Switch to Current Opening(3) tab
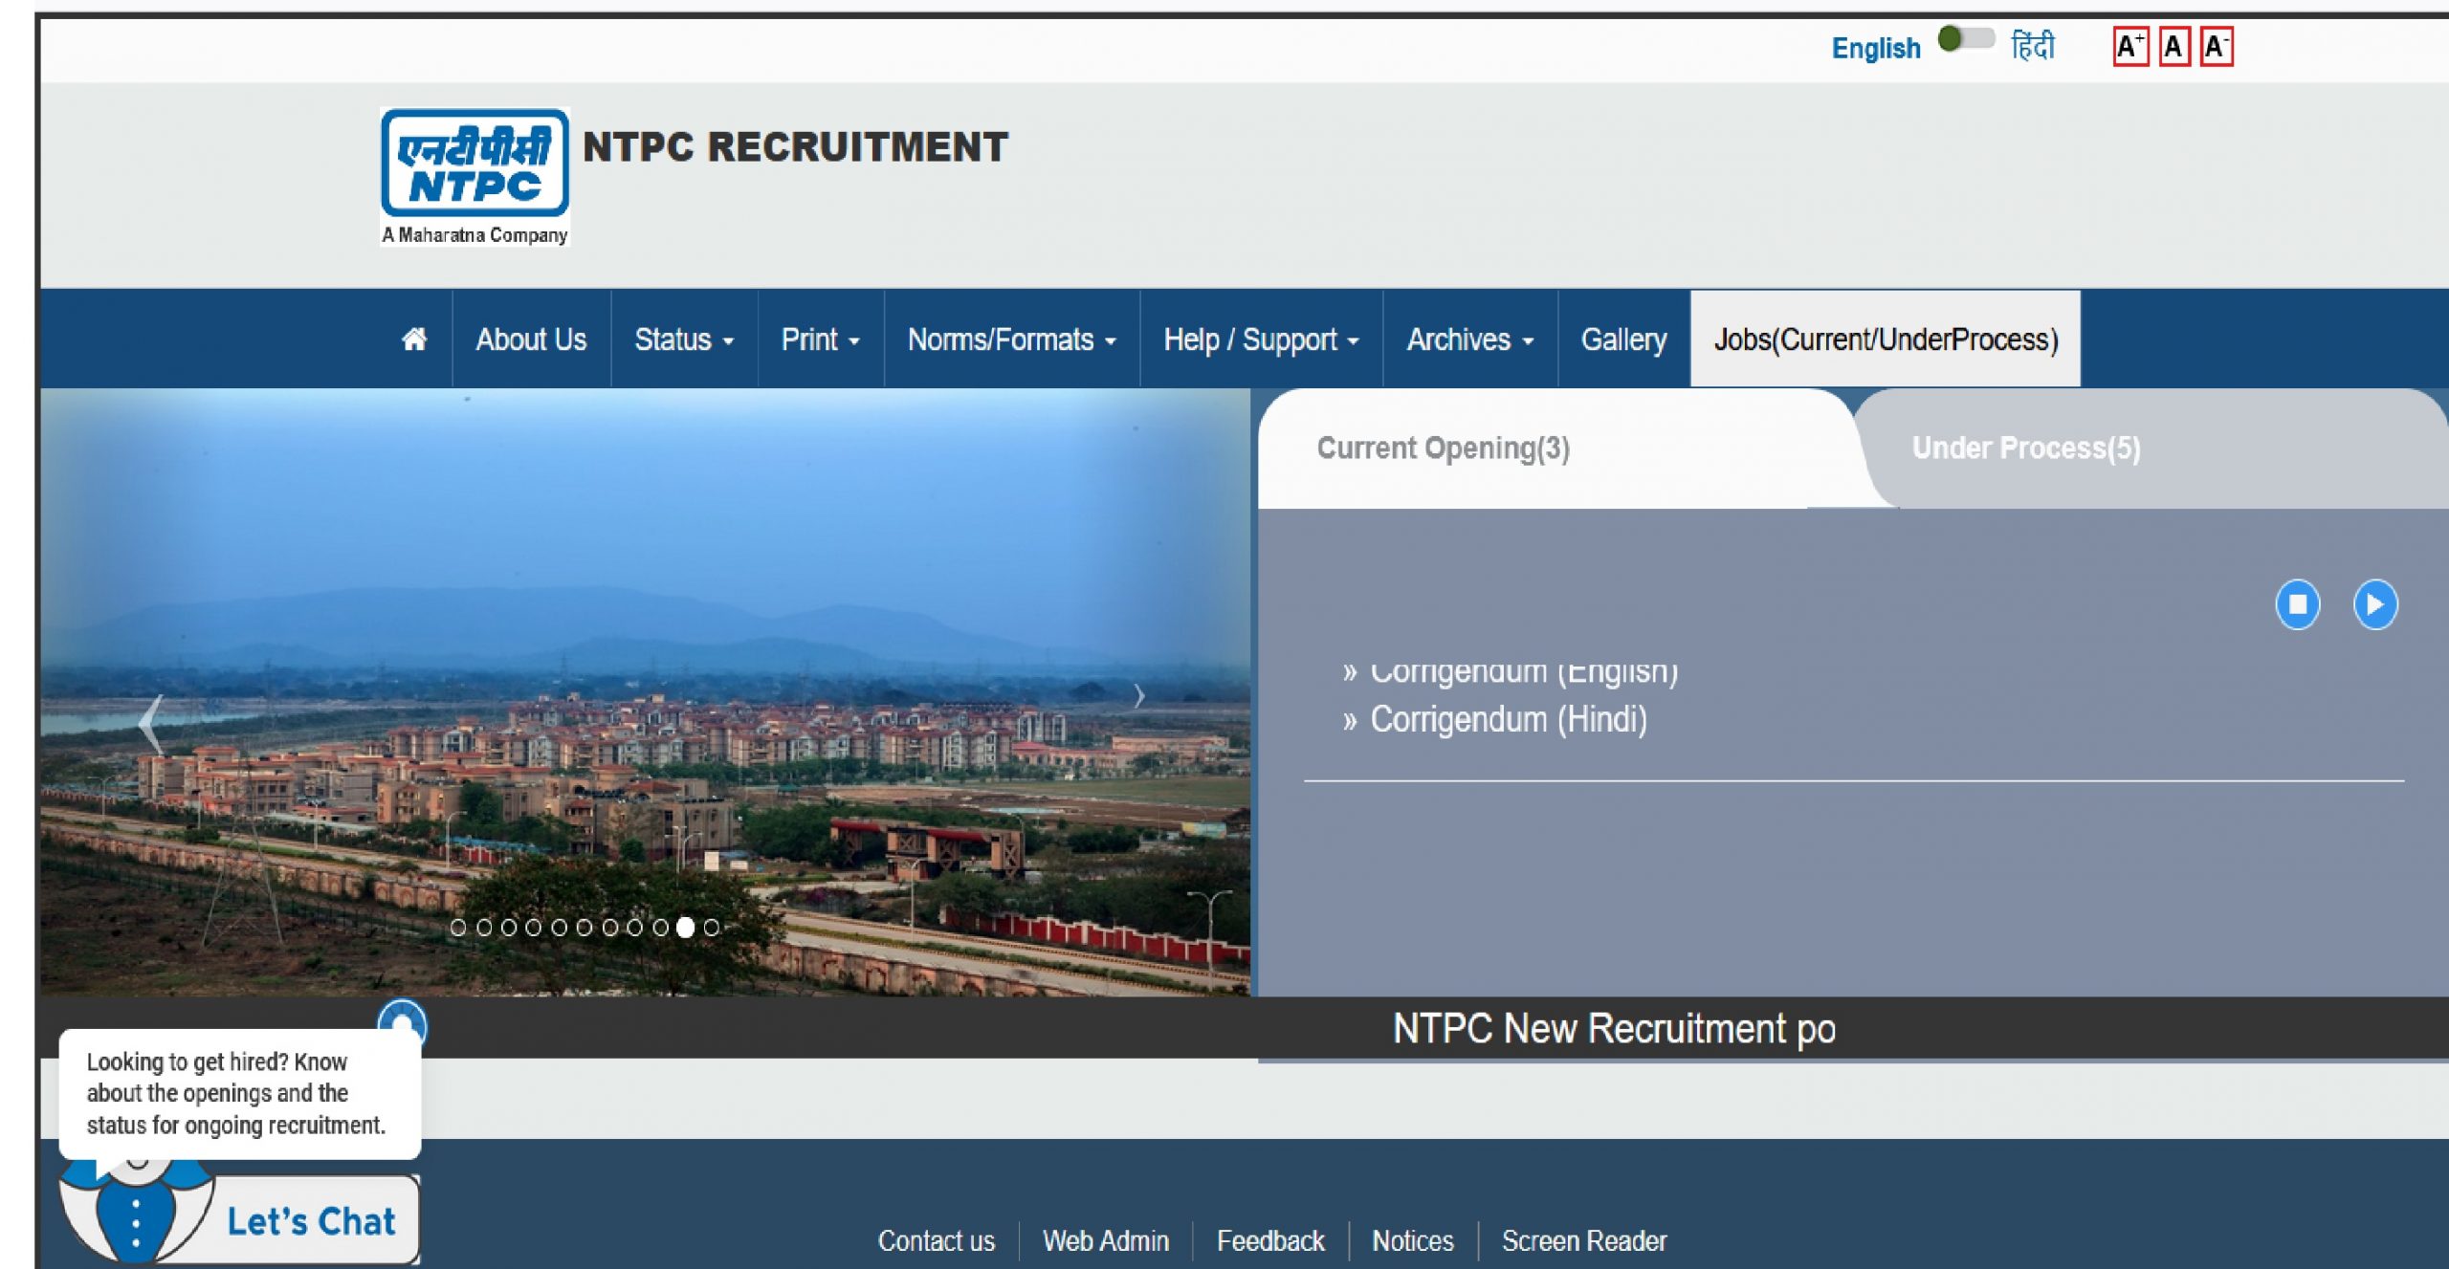2449x1269 pixels. click(1443, 449)
